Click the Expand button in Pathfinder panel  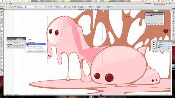(21, 43)
